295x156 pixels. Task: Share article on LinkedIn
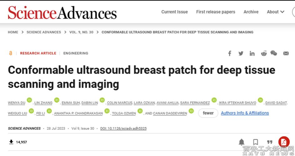[252, 53]
